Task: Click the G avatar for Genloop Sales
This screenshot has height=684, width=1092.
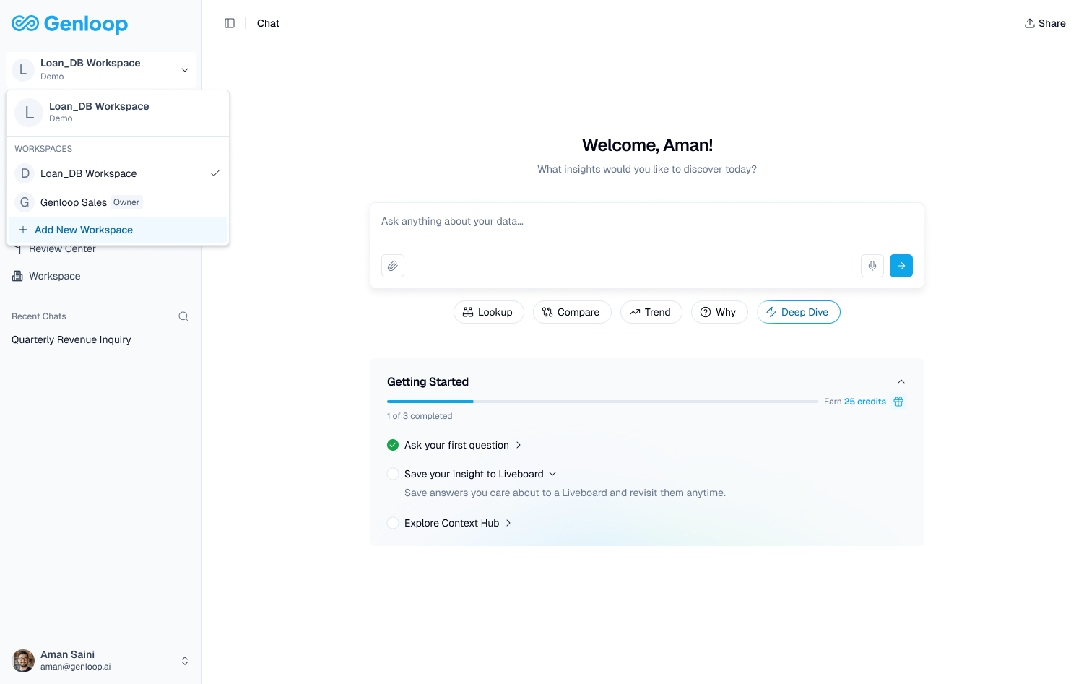Action: [25, 202]
